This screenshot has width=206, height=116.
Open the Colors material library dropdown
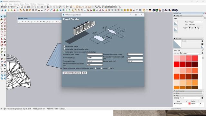(192, 53)
